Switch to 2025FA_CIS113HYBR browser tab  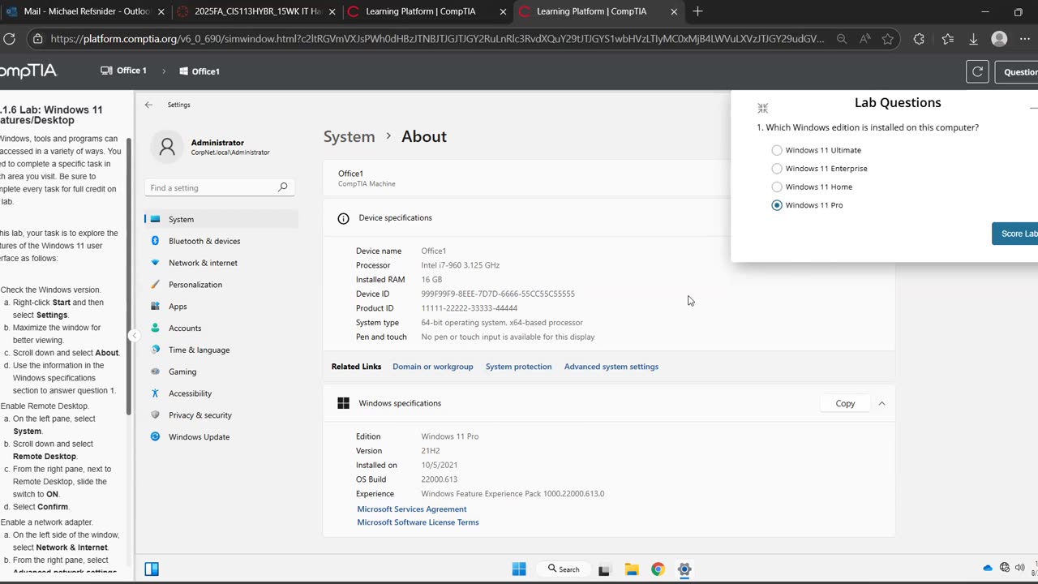coord(257,11)
